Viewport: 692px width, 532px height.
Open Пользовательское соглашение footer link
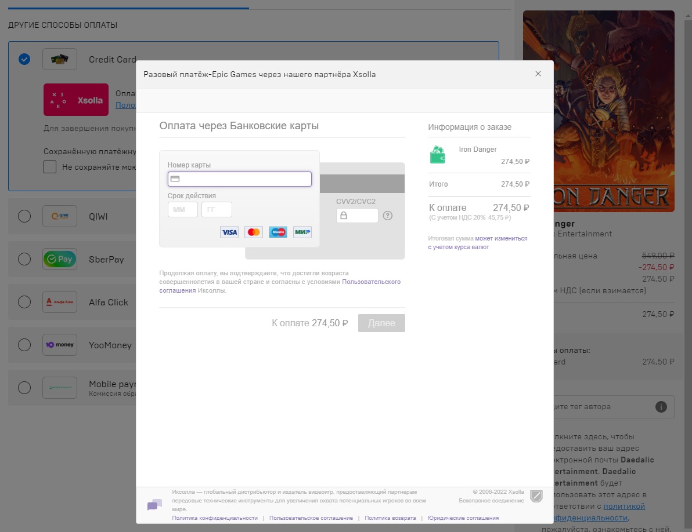pos(311,518)
